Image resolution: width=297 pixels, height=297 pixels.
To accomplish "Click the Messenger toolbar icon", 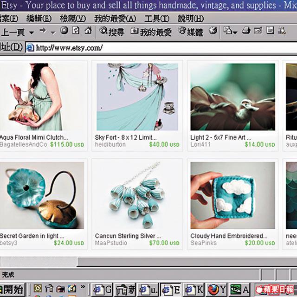I will (282, 30).
